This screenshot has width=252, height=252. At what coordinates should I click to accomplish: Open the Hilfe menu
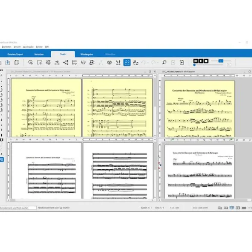[x=47, y=47]
